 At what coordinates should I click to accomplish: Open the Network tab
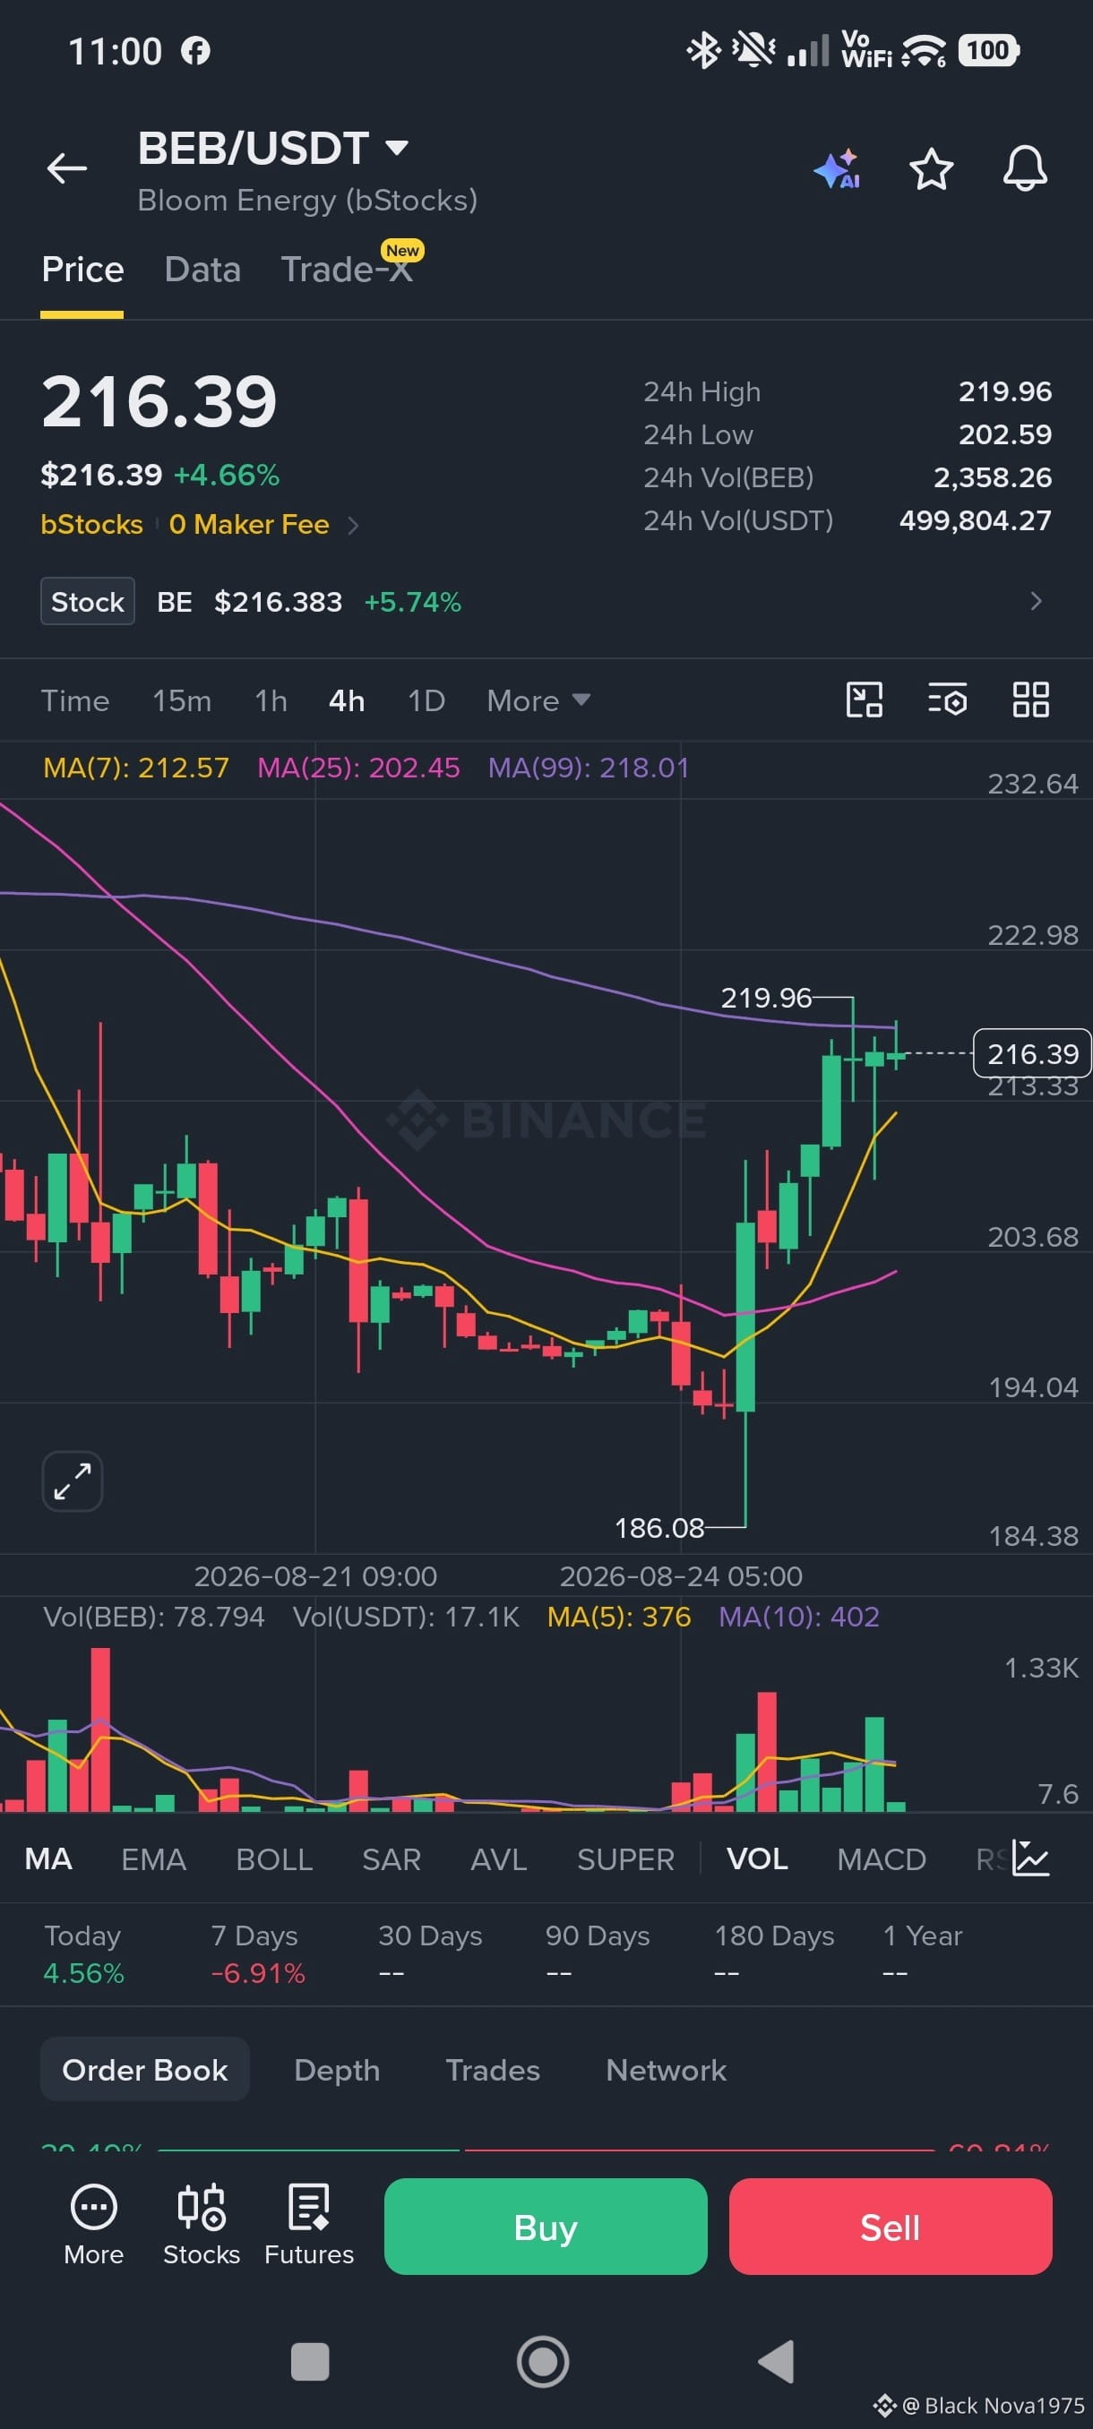coord(666,2069)
